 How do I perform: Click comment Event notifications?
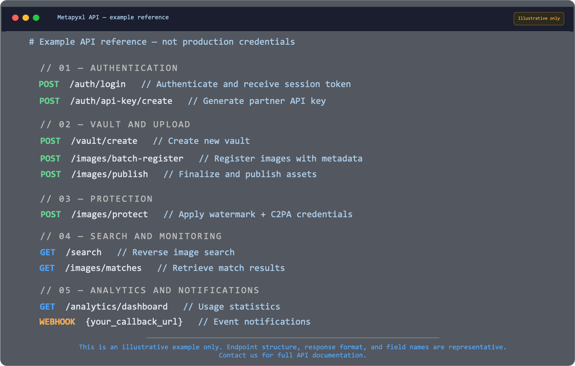254,322
